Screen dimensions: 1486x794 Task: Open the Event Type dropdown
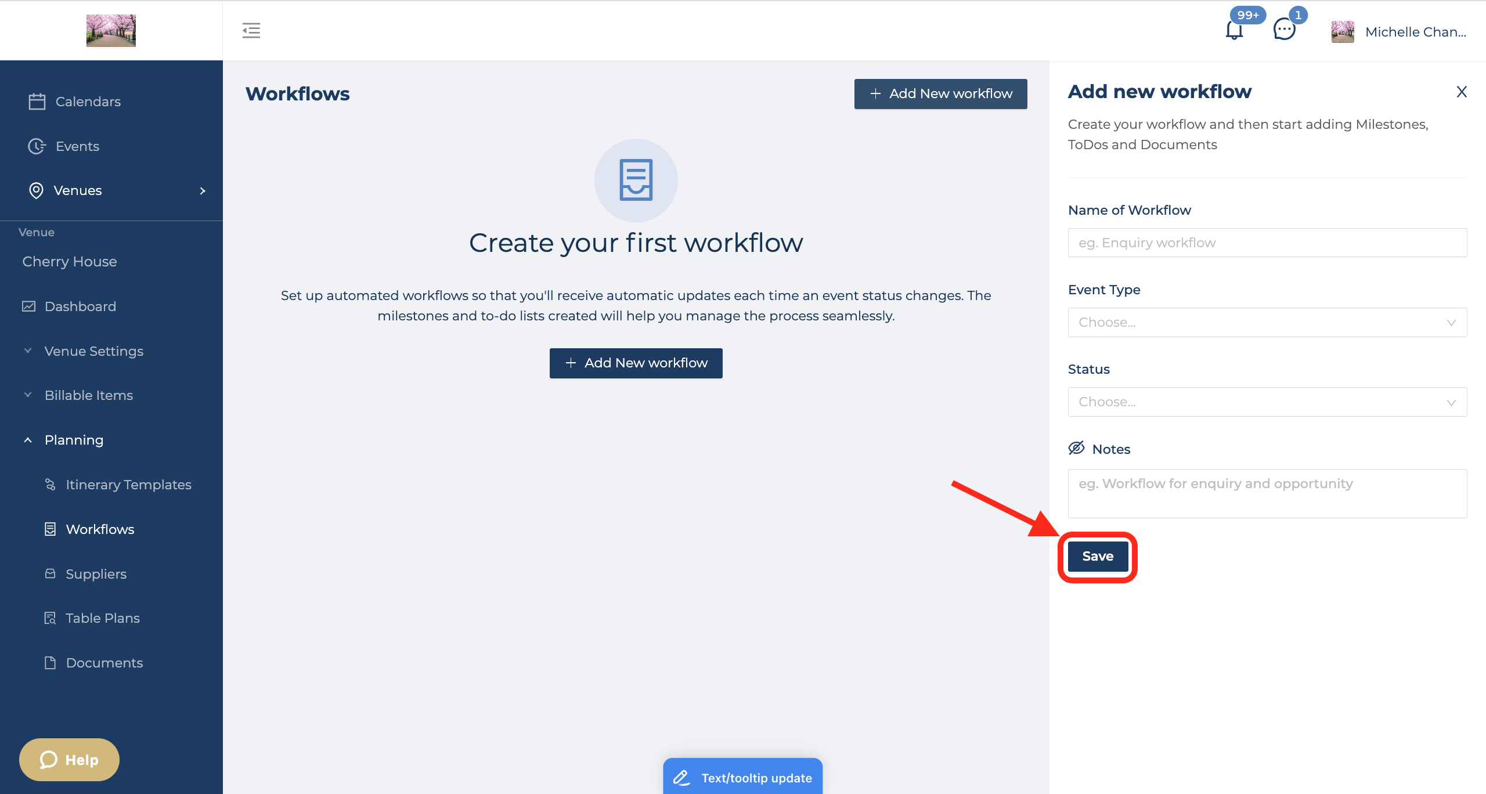pos(1267,322)
